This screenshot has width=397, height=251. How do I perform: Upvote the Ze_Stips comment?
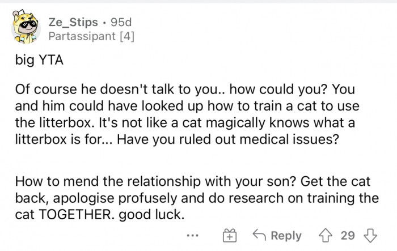click(x=326, y=235)
